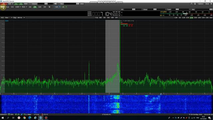Click the SAVE frequency button
The width and height of the screenshot is (213, 120).
[90, 14]
